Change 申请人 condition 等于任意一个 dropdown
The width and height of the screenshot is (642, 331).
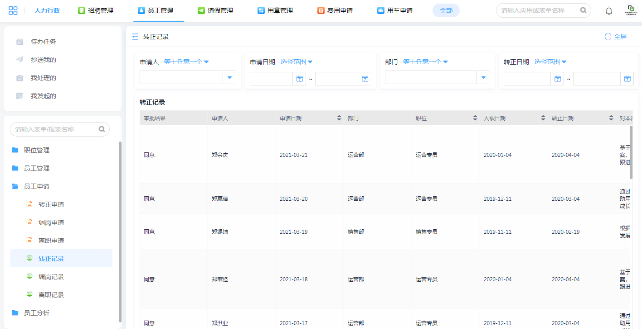pyautogui.click(x=186, y=62)
